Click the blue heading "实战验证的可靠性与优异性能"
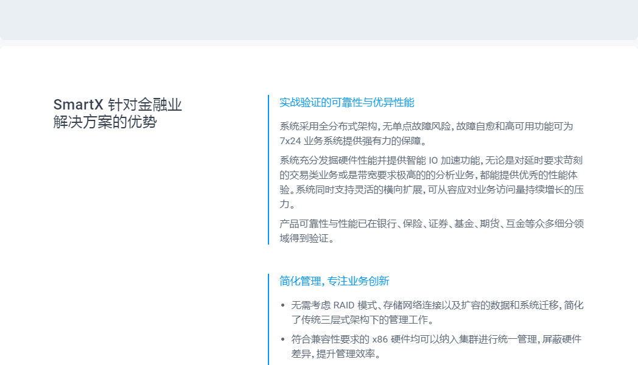Screen dimensions: 638x365 click(x=346, y=102)
